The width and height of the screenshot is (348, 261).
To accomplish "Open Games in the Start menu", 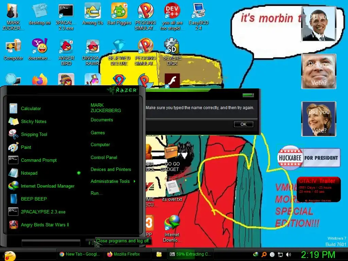I will (x=98, y=133).
